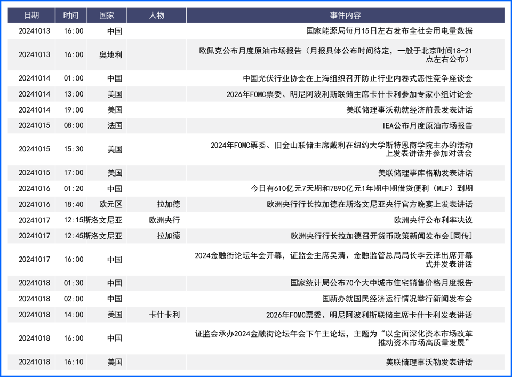Viewport: 512px width, 377px height.
Task: Select event IEA公布月度原油市场报告
Action: 427,126
